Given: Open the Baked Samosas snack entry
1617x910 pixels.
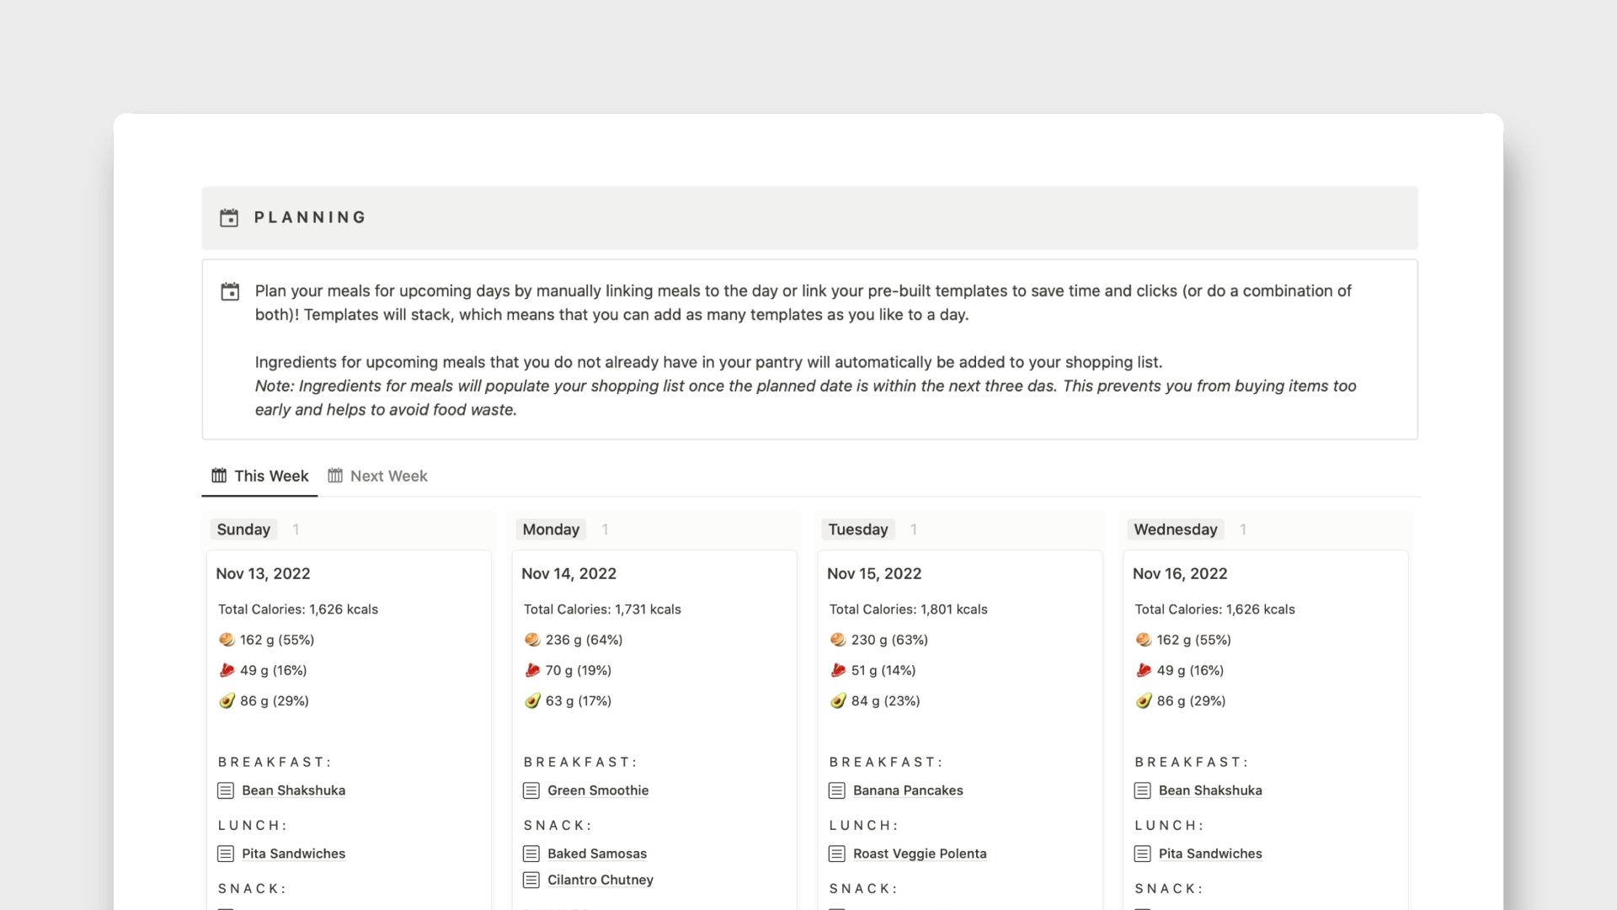Looking at the screenshot, I should coord(597,853).
